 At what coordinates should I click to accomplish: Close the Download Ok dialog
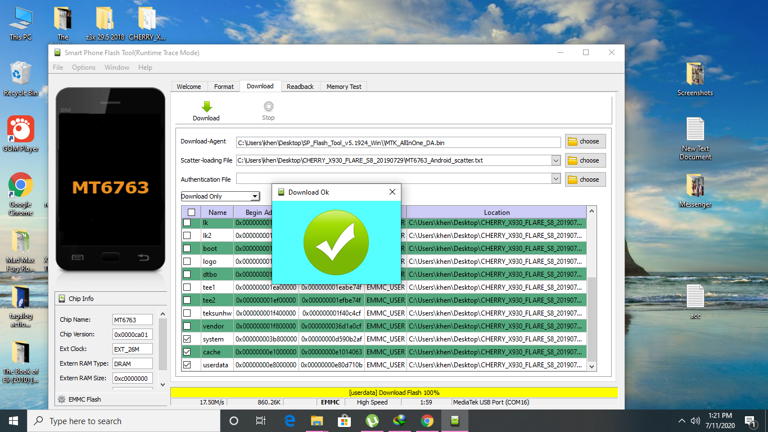[392, 192]
